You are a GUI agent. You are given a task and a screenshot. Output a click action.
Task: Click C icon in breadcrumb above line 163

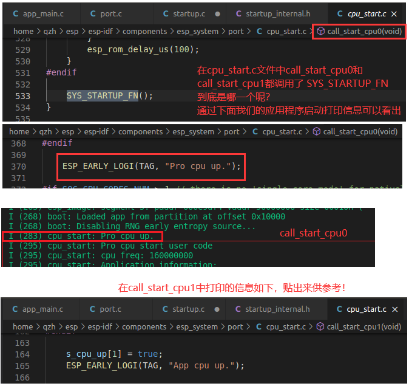[x=259, y=326]
